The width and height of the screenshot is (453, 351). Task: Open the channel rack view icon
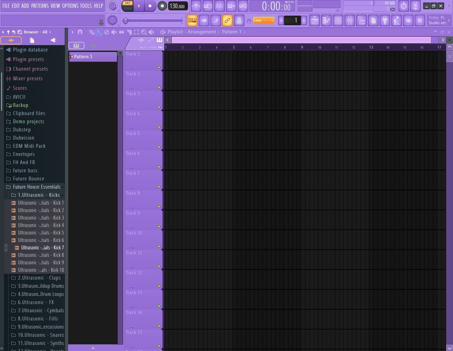[x=338, y=21]
